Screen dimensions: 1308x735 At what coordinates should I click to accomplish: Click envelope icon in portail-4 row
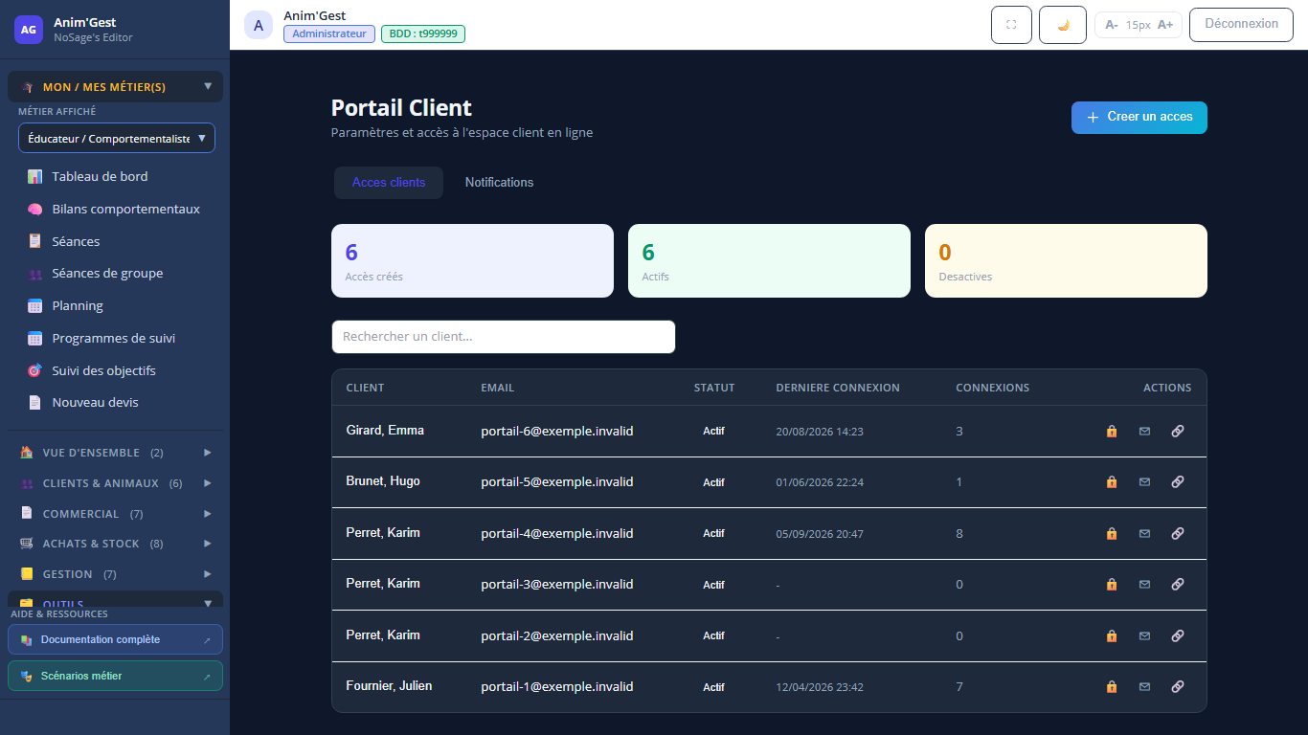(x=1144, y=534)
